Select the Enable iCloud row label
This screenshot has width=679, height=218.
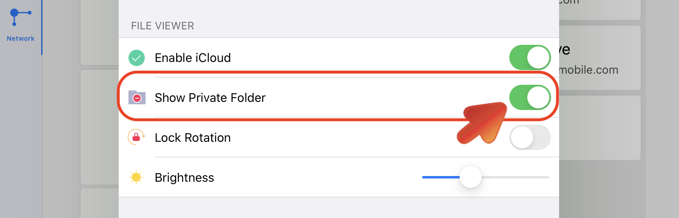(x=192, y=58)
